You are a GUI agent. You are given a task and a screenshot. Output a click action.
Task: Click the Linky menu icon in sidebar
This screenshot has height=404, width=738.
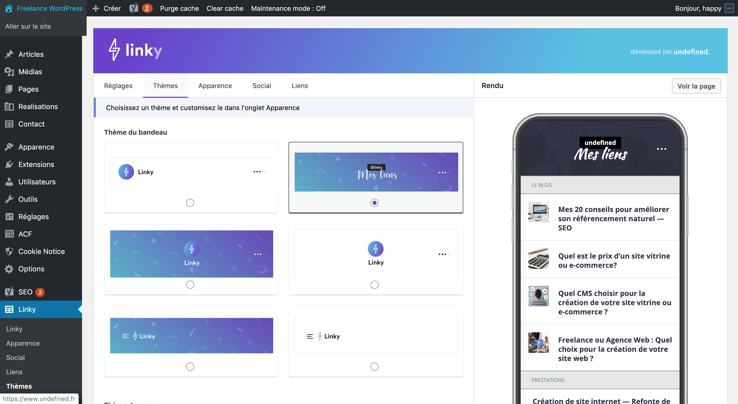click(9, 309)
